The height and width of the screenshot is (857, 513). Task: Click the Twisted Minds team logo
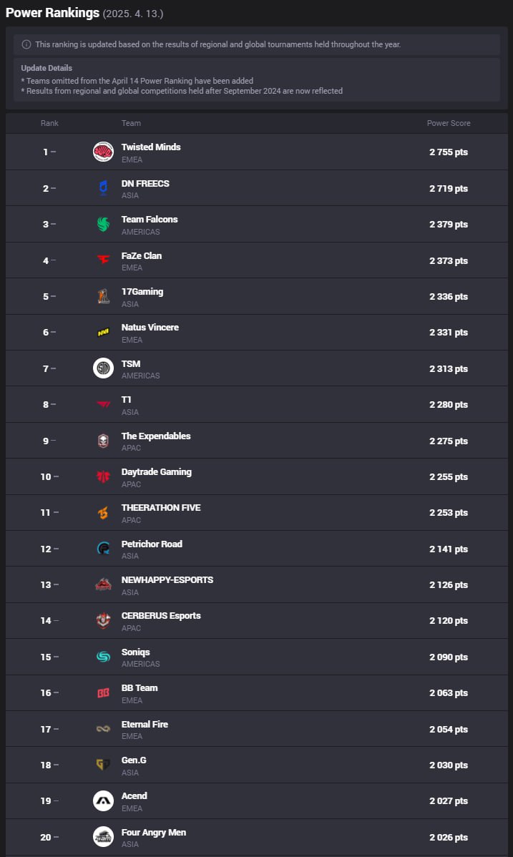[103, 152]
